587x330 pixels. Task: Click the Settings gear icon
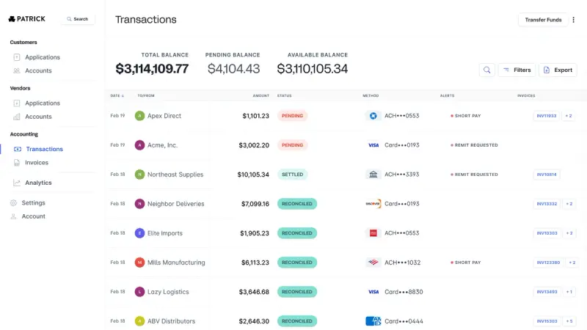coord(13,202)
